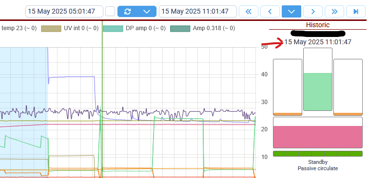The image size is (369, 178).
Task: Toggle DP amp series legend swatch
Action: click(x=113, y=29)
